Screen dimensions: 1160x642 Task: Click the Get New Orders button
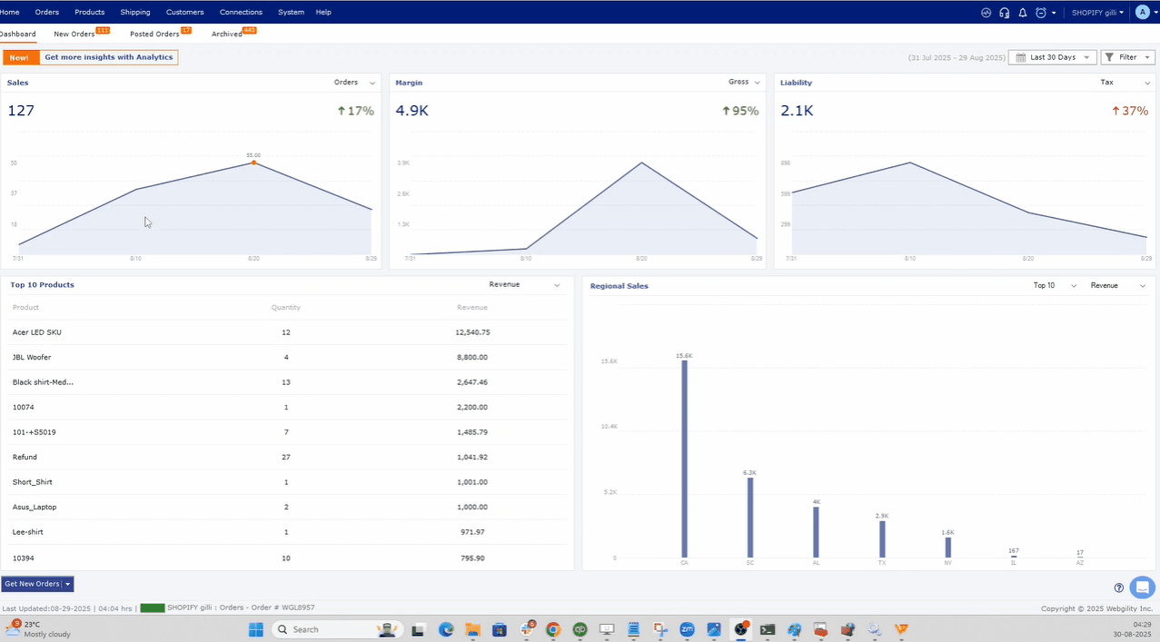[x=32, y=584]
